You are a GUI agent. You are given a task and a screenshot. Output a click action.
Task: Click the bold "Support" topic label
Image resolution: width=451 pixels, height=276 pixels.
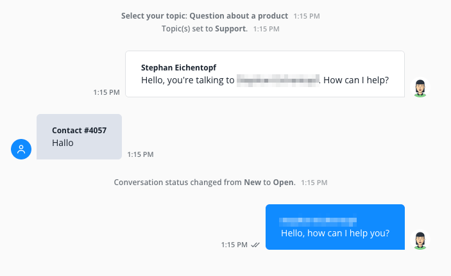231,29
